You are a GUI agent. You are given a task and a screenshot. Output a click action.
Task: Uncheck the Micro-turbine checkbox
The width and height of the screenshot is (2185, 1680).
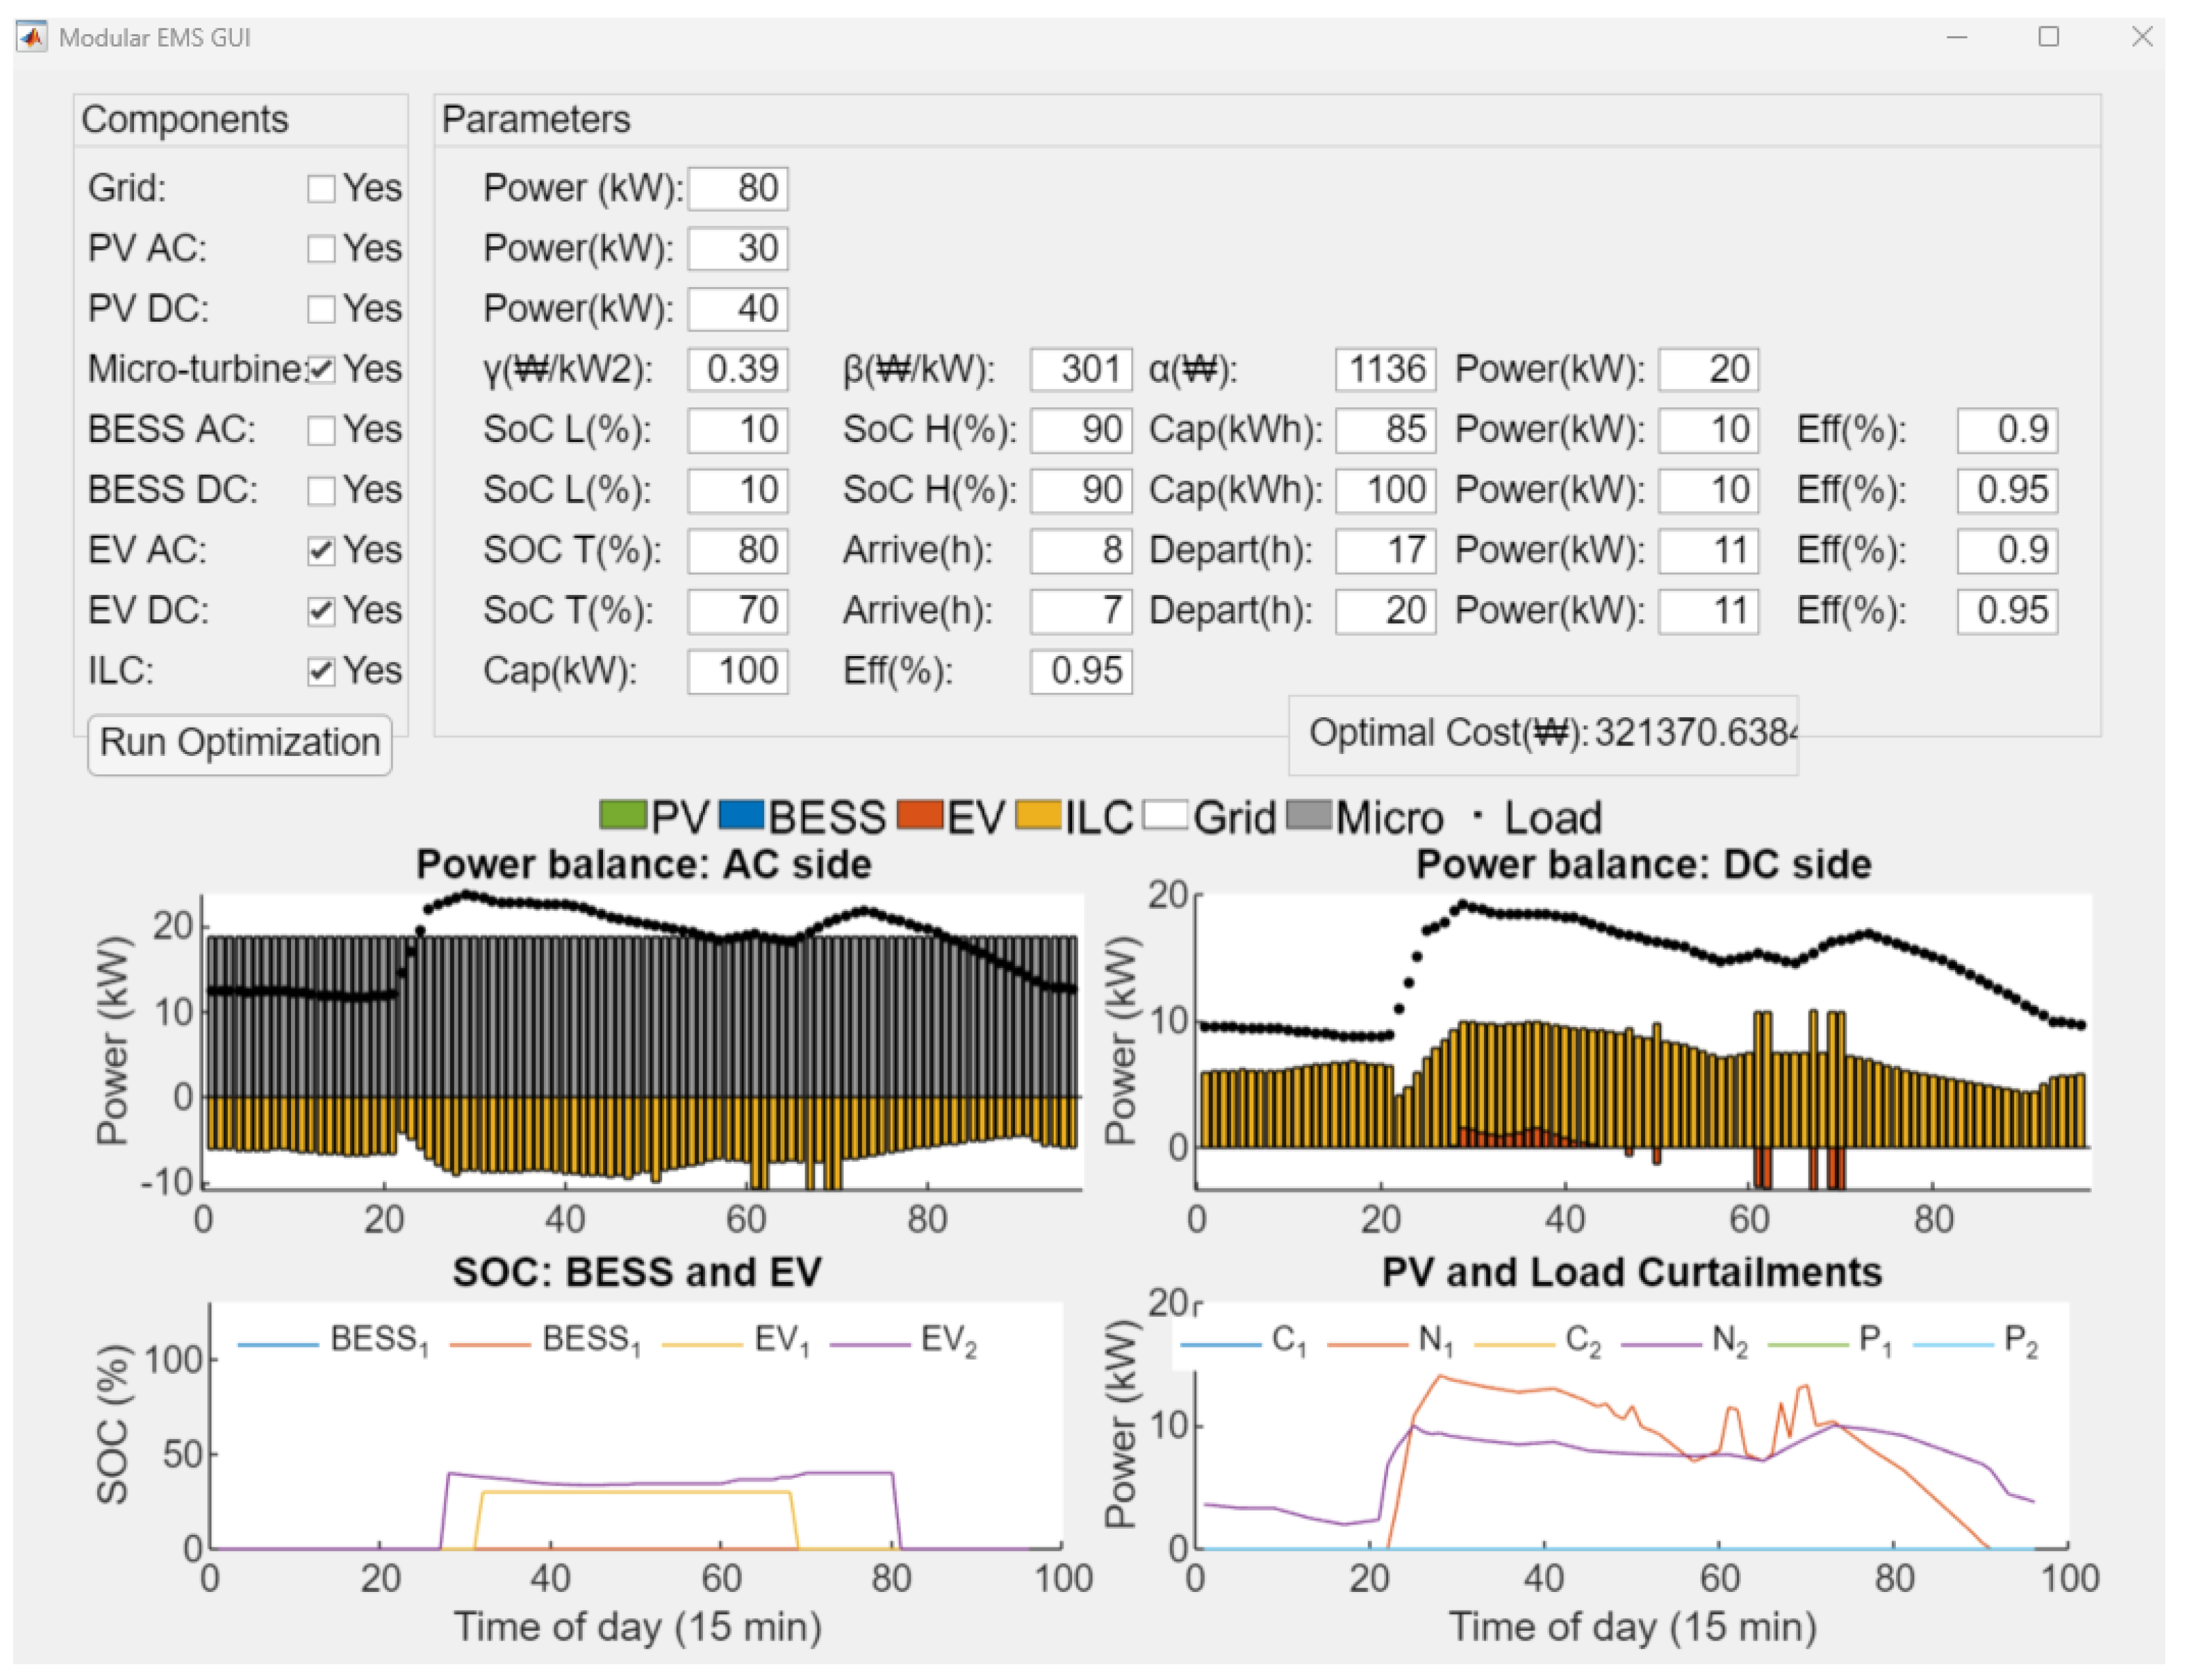pos(321,369)
